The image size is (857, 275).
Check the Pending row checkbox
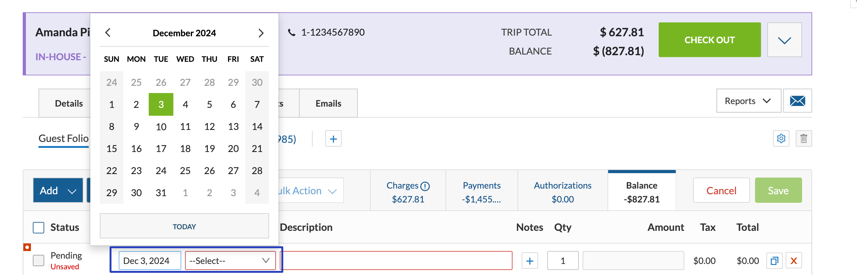pos(39,260)
